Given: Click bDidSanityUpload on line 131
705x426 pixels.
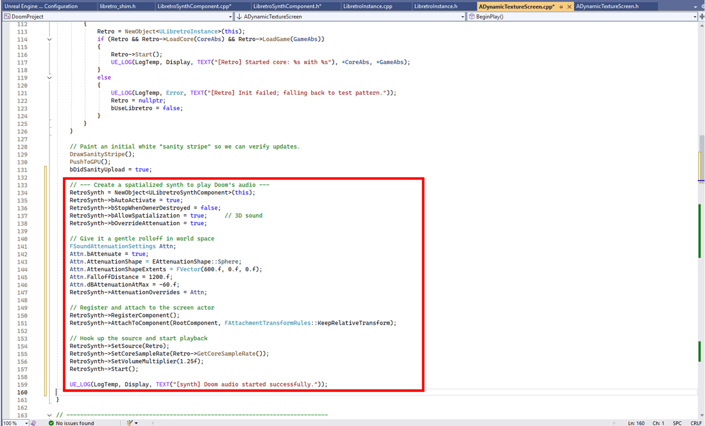Looking at the screenshot, I should (x=97, y=169).
